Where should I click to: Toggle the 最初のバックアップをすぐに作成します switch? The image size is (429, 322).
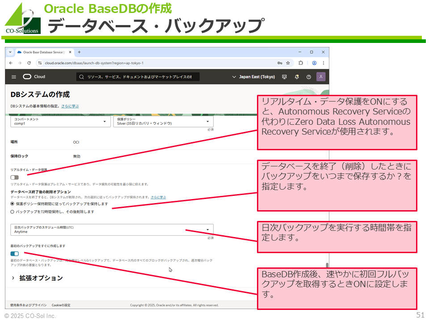click(14, 254)
